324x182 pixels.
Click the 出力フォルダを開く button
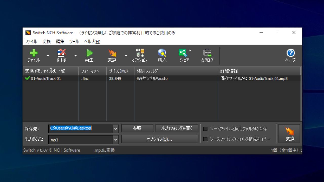(x=177, y=128)
